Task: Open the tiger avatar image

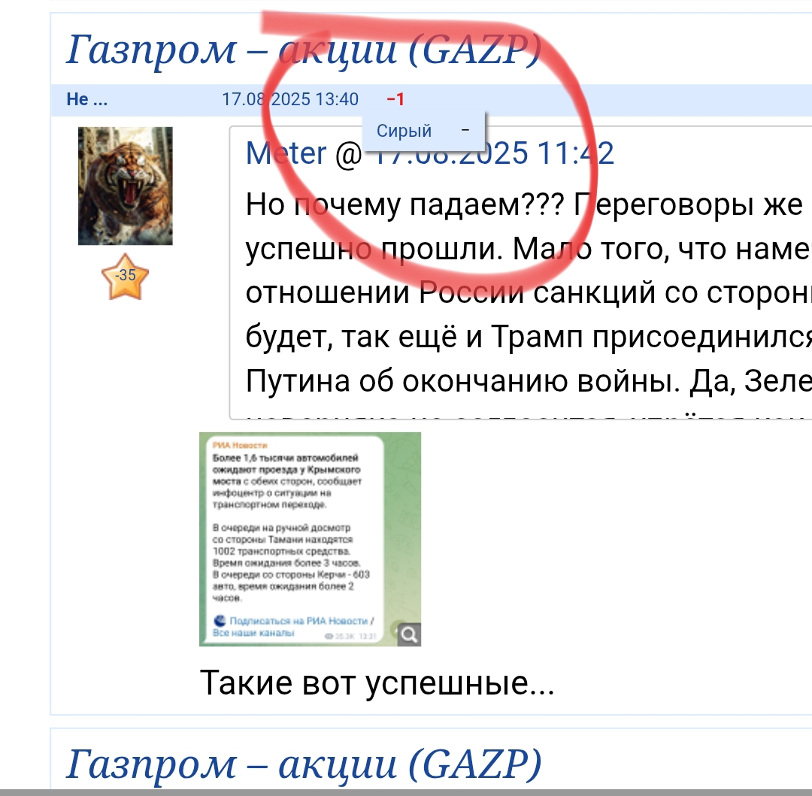Action: [x=126, y=186]
